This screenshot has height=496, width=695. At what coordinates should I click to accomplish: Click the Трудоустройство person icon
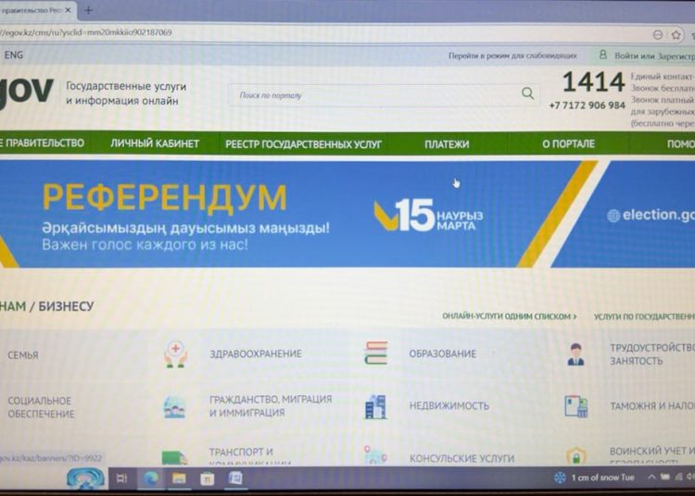pyautogui.click(x=576, y=353)
